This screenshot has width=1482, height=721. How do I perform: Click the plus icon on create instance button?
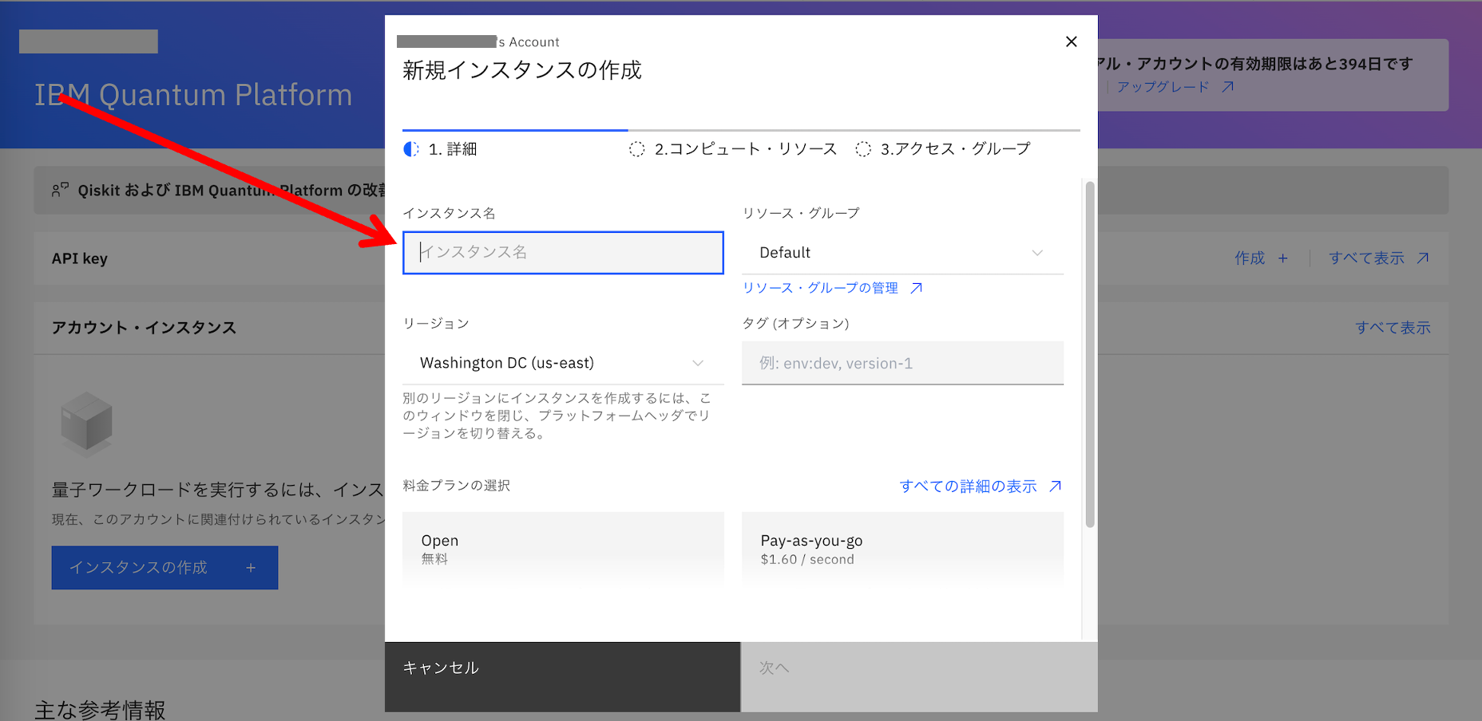[251, 568]
